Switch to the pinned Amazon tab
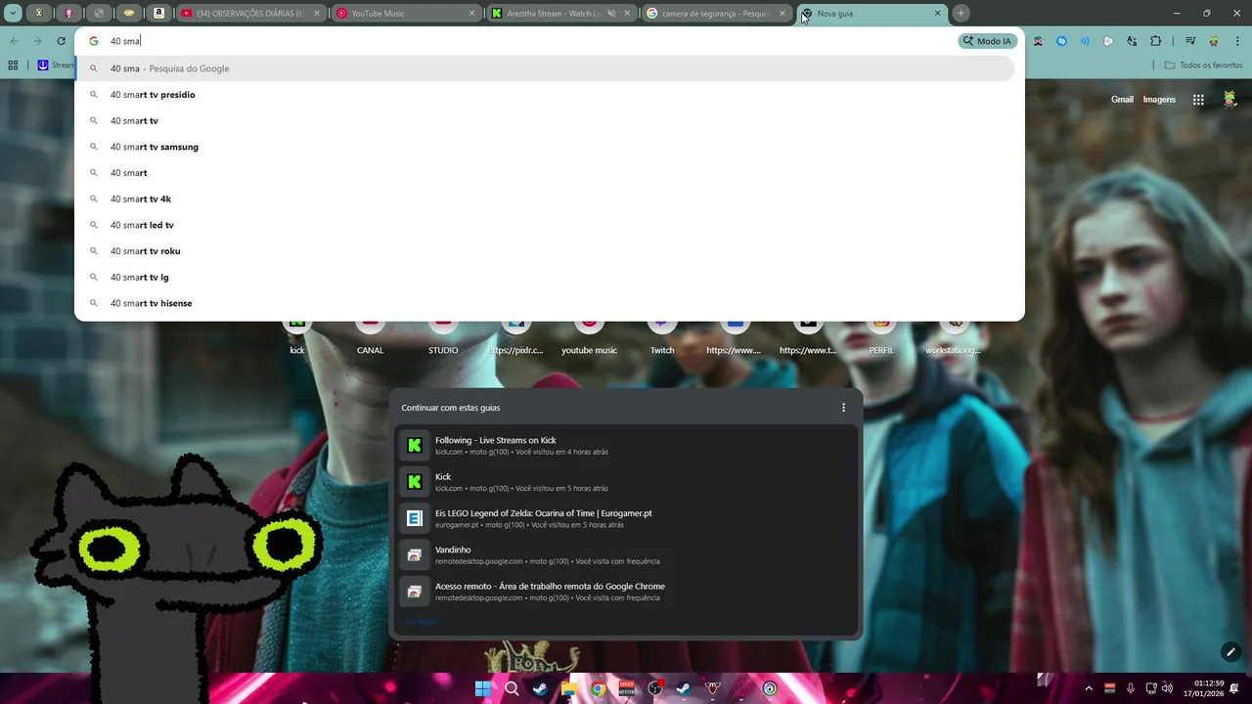This screenshot has width=1252, height=704. 158,14
